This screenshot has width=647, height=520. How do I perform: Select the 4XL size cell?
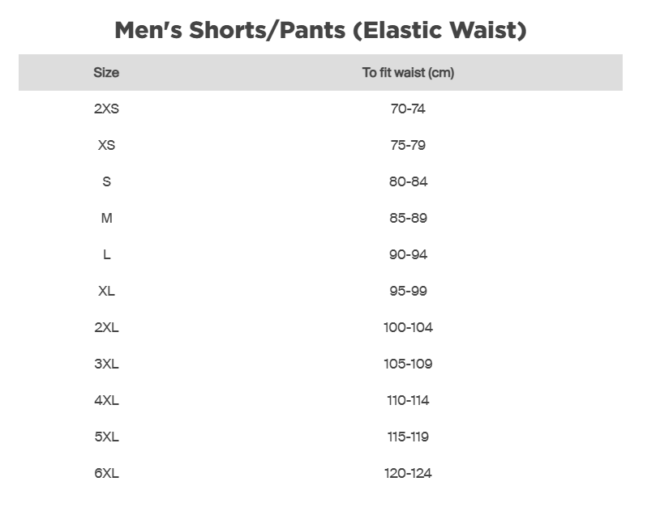tap(106, 400)
